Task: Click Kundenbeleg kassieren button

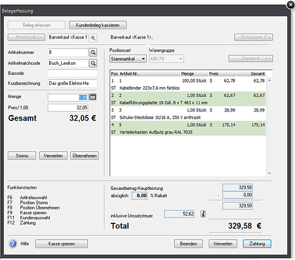Action: tap(98, 25)
